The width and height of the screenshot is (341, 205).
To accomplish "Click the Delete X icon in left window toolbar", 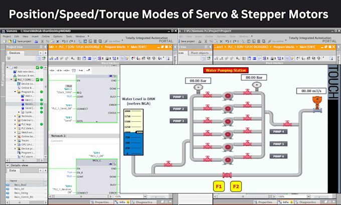I will (x=58, y=41).
